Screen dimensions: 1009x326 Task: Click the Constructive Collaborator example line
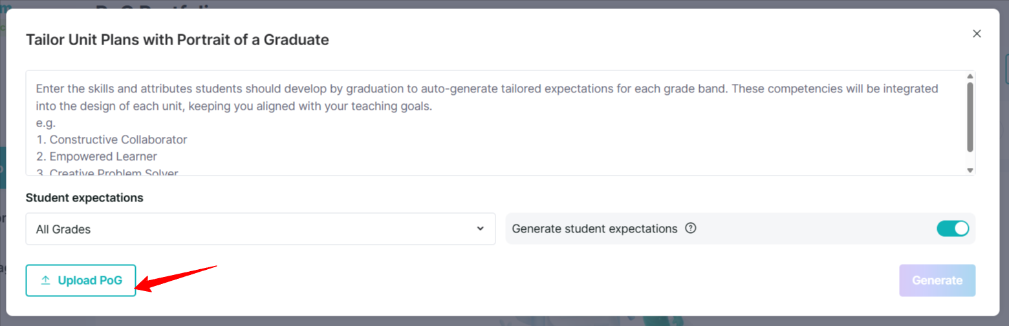(x=112, y=139)
